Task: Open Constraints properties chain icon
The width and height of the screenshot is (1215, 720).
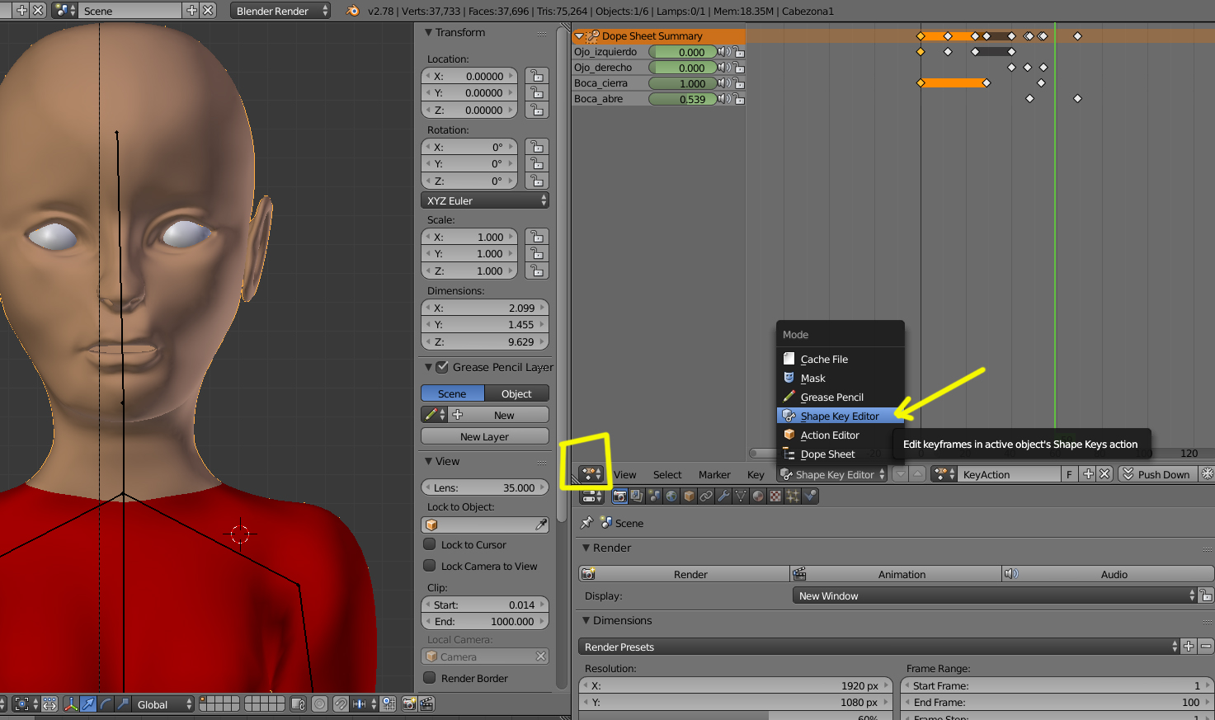Action: (x=706, y=496)
